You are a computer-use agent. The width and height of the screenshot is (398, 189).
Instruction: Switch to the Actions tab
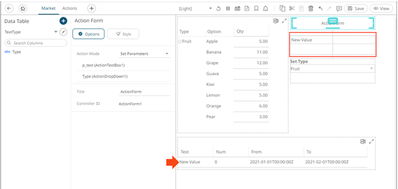pyautogui.click(x=70, y=8)
